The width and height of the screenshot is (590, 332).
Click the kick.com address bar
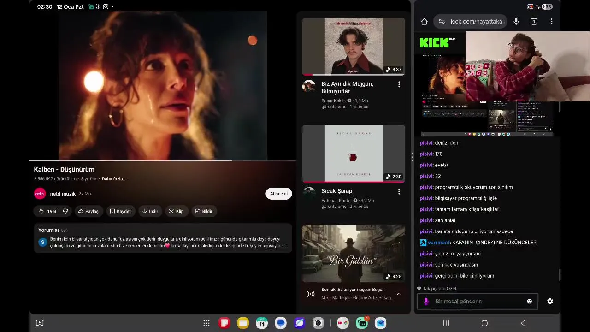click(478, 21)
